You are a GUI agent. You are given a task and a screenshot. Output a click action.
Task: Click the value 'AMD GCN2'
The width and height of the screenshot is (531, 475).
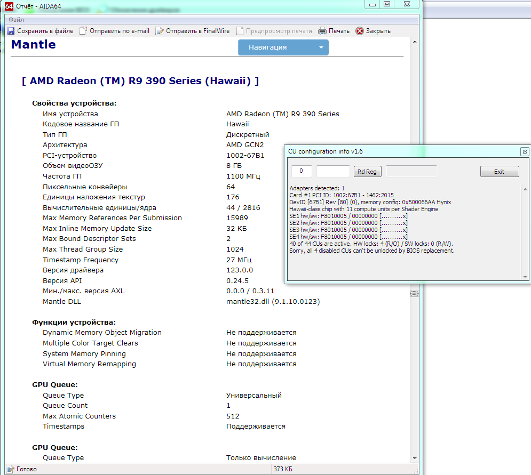[245, 145]
